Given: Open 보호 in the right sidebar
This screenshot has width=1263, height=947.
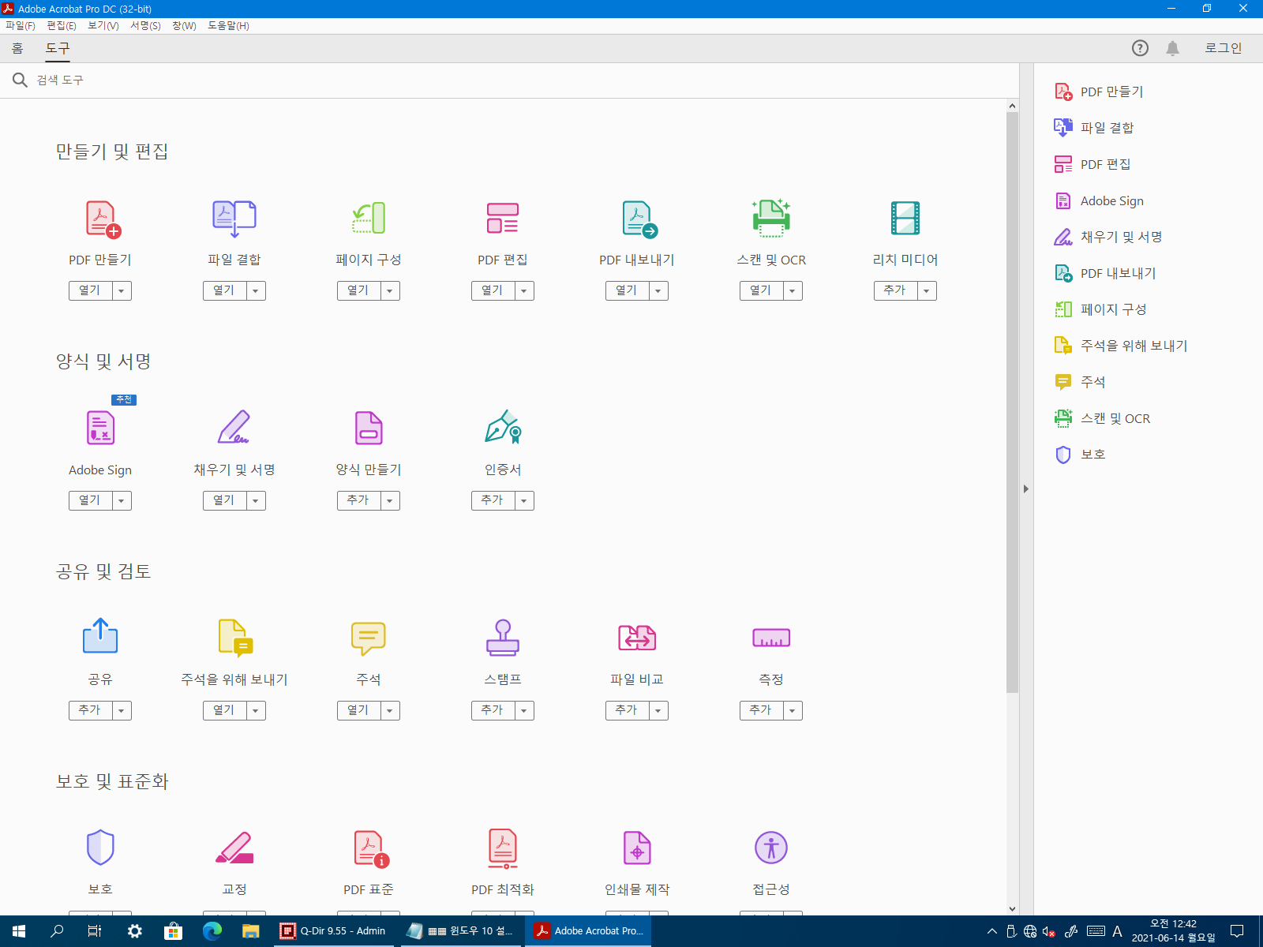Looking at the screenshot, I should pyautogui.click(x=1080, y=455).
